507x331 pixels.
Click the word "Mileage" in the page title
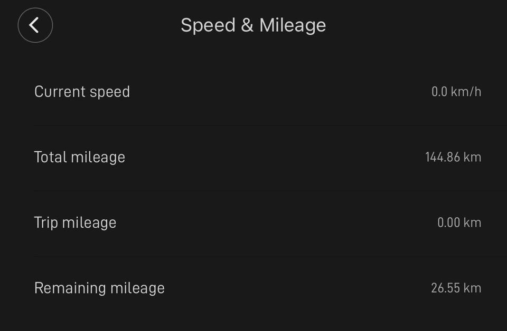pyautogui.click(x=293, y=25)
